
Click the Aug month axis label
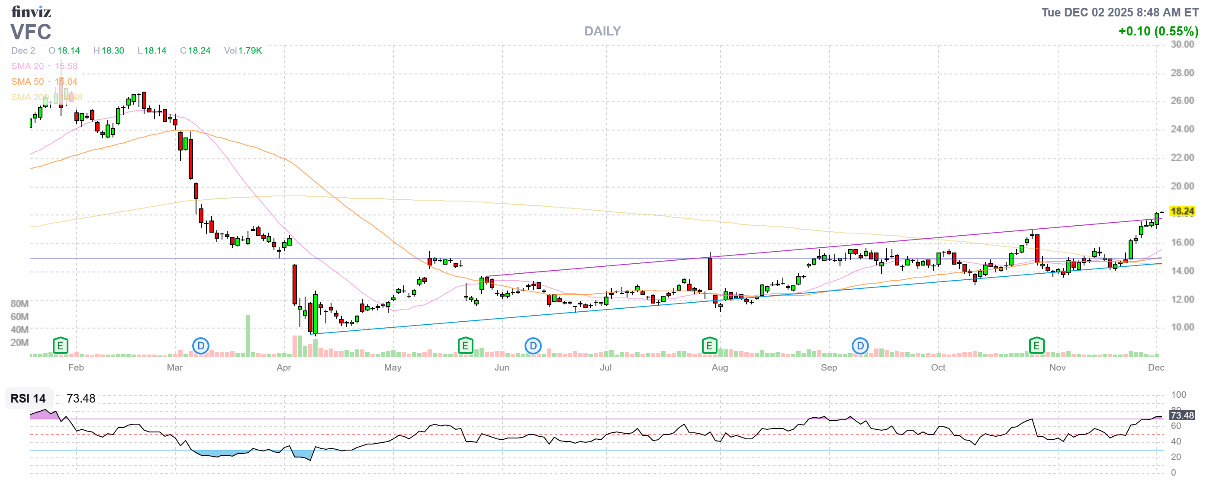pos(719,368)
